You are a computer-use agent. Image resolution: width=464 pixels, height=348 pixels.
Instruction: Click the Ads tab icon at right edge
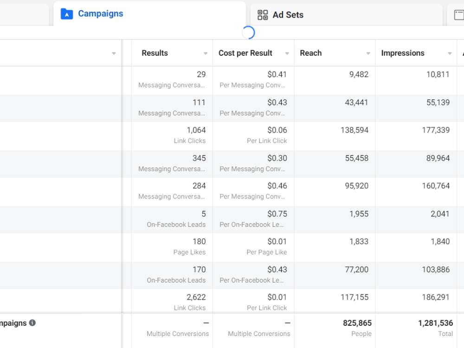459,15
